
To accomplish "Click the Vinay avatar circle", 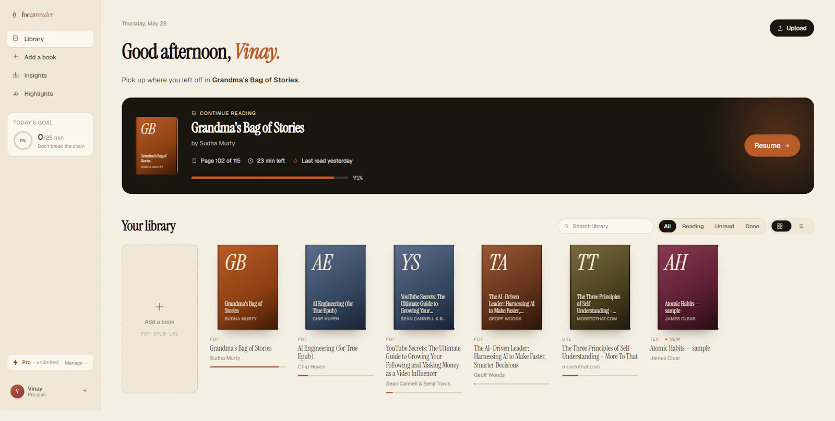I will pyautogui.click(x=17, y=391).
